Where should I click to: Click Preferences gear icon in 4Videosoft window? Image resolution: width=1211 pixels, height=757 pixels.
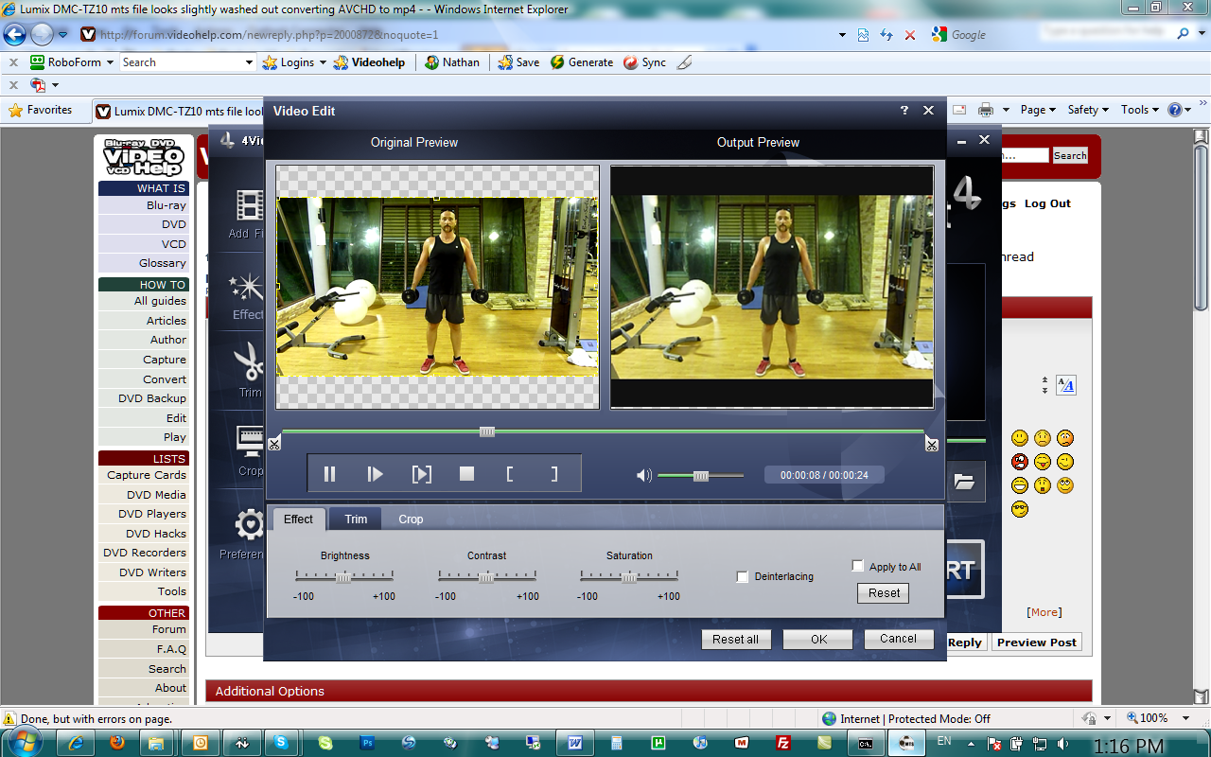(x=250, y=524)
